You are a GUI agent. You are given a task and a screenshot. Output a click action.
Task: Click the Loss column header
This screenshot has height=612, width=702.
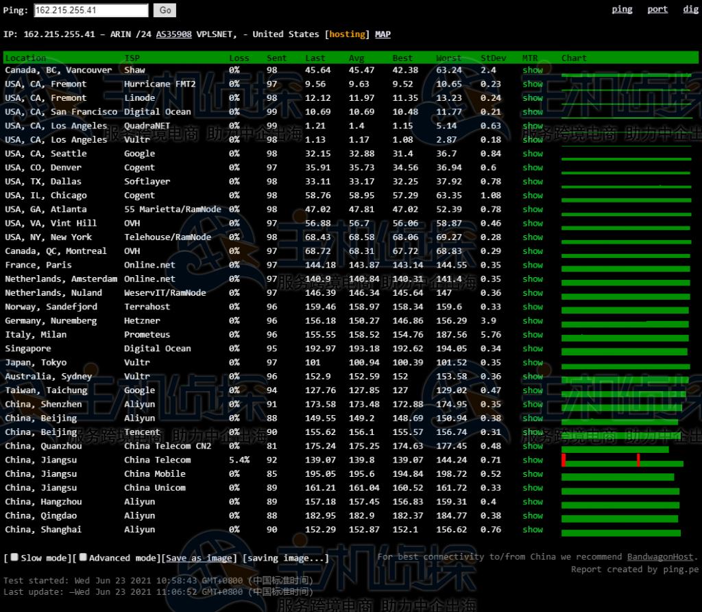click(239, 58)
